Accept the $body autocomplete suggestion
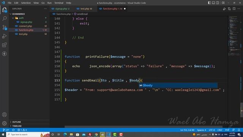Viewport: 243px width, 137px height. click(x=178, y=85)
